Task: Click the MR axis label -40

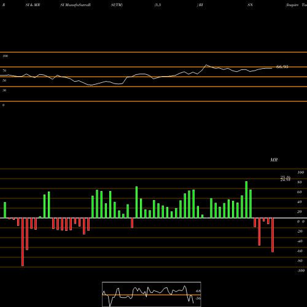Action: tap(300, 241)
